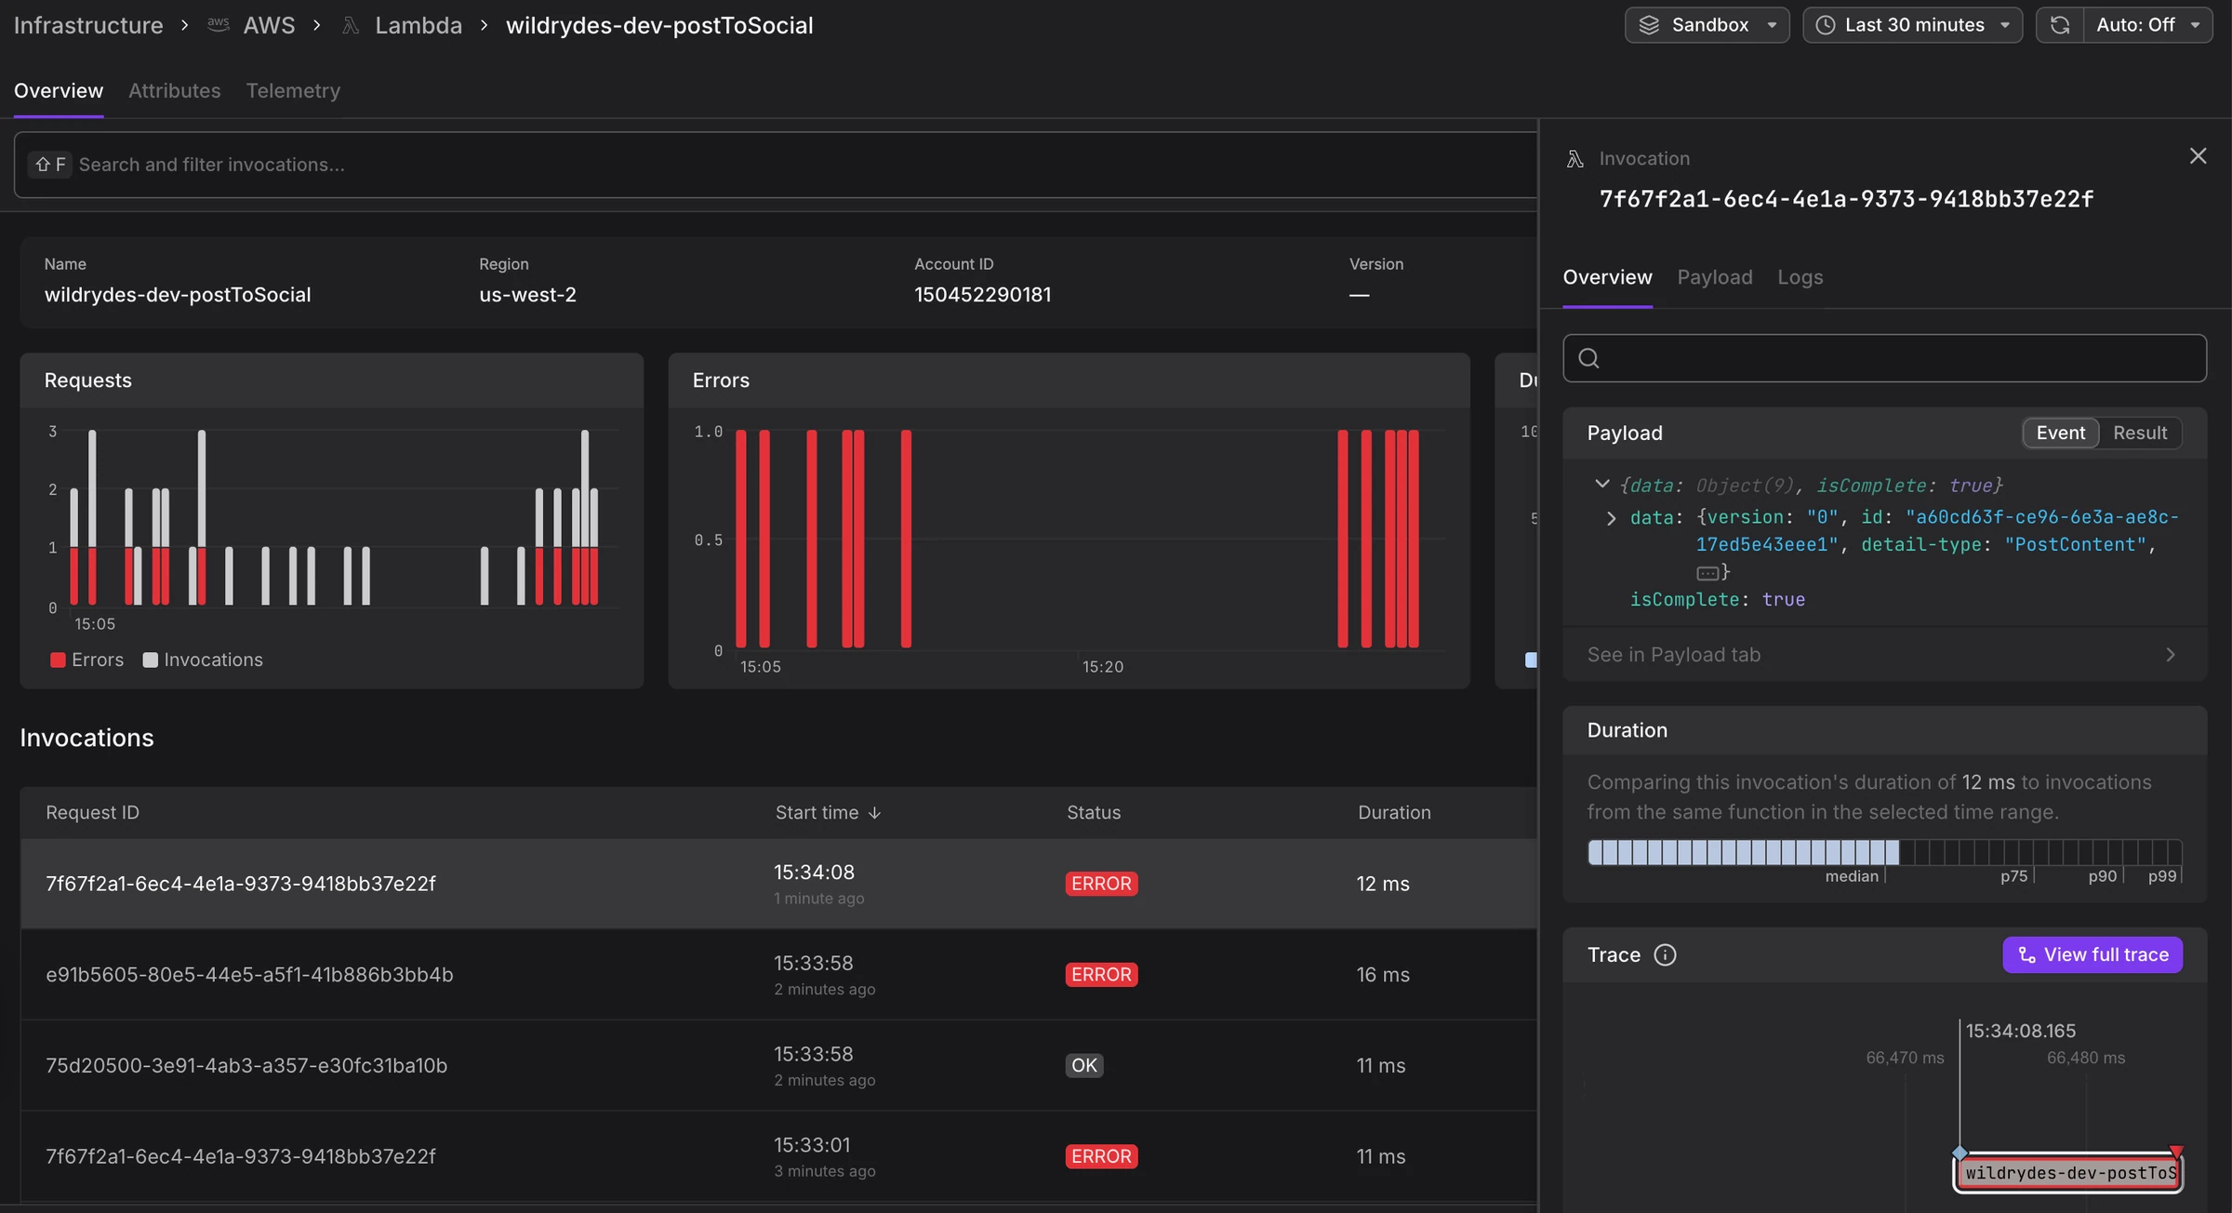Click the Lambda icon beside the Invocation heading

click(1574, 159)
